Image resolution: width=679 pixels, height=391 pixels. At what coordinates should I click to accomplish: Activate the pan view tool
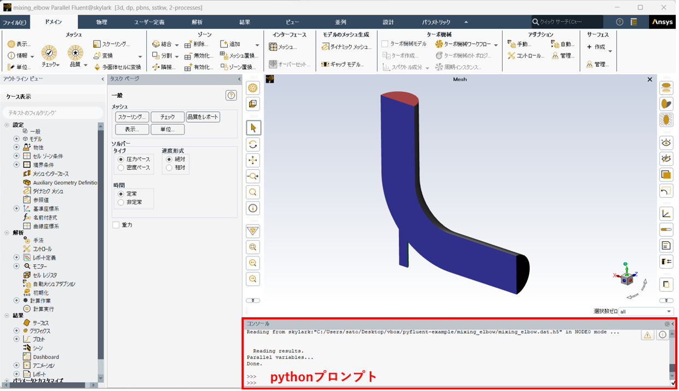tap(253, 160)
